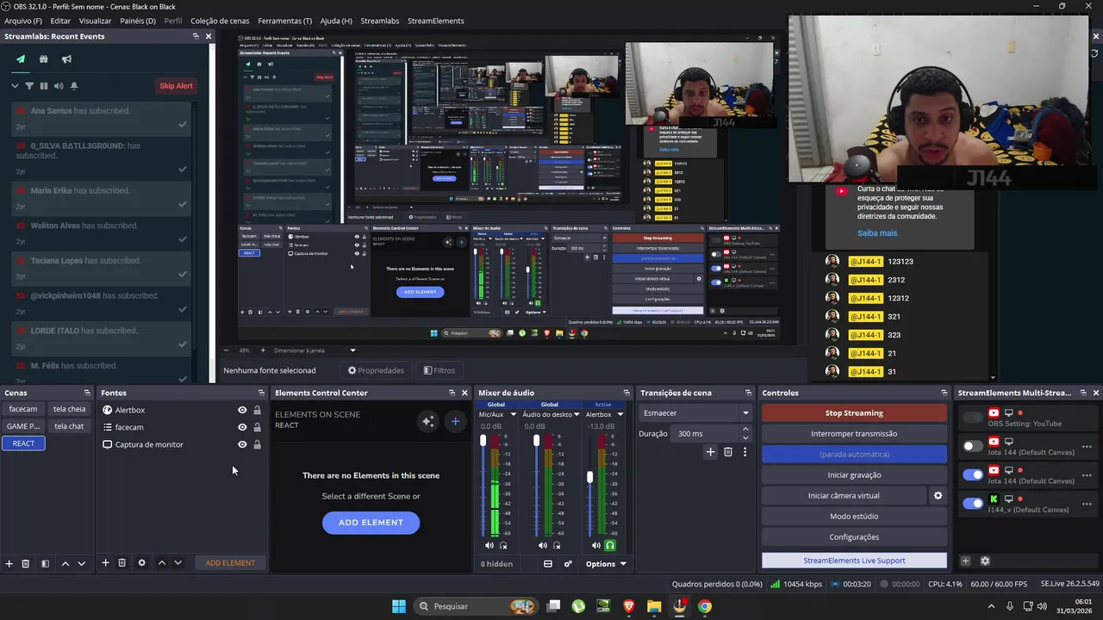Select the REACT scene
This screenshot has height=620, width=1103.
(23, 443)
